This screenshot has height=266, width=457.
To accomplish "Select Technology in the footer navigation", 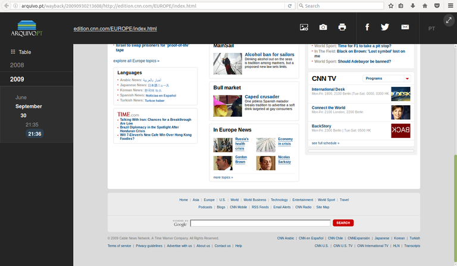I will click(x=279, y=200).
